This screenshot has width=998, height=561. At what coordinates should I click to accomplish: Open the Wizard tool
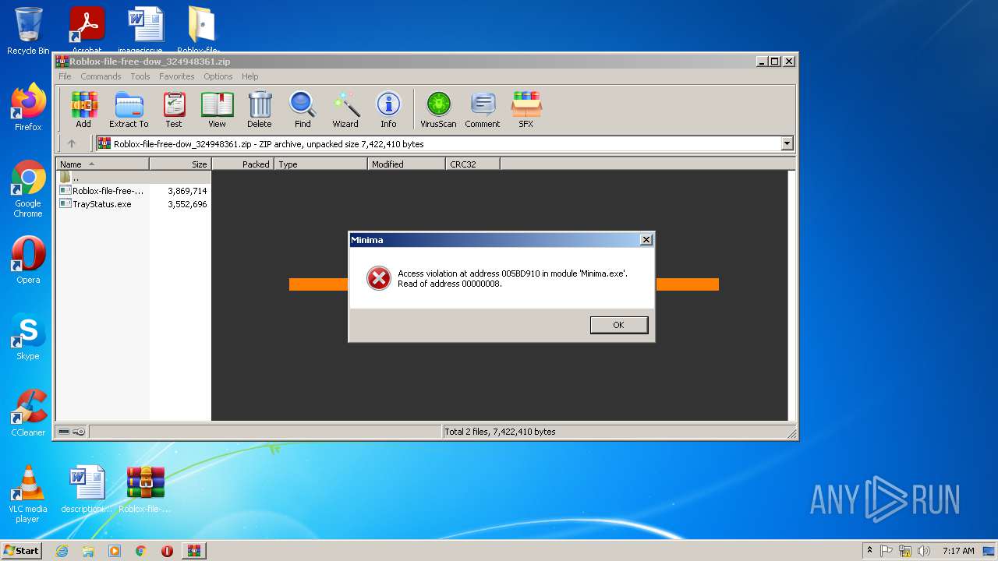click(x=345, y=110)
